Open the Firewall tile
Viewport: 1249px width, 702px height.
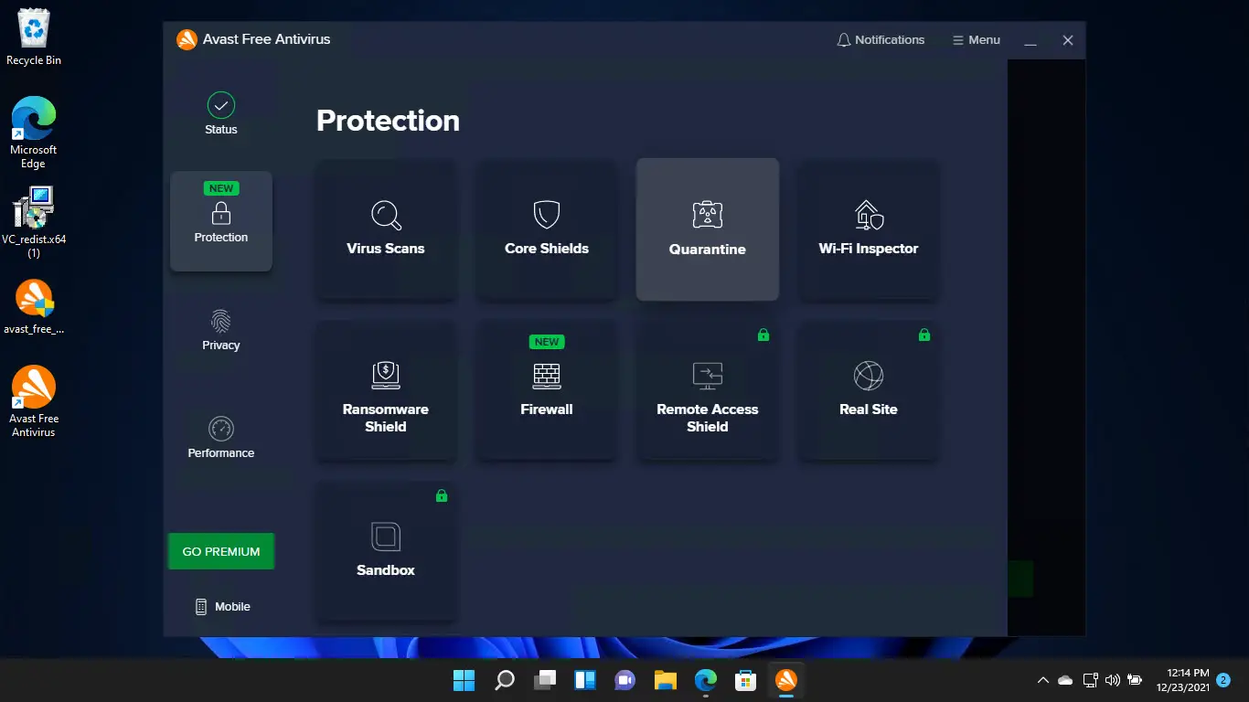[x=547, y=390]
